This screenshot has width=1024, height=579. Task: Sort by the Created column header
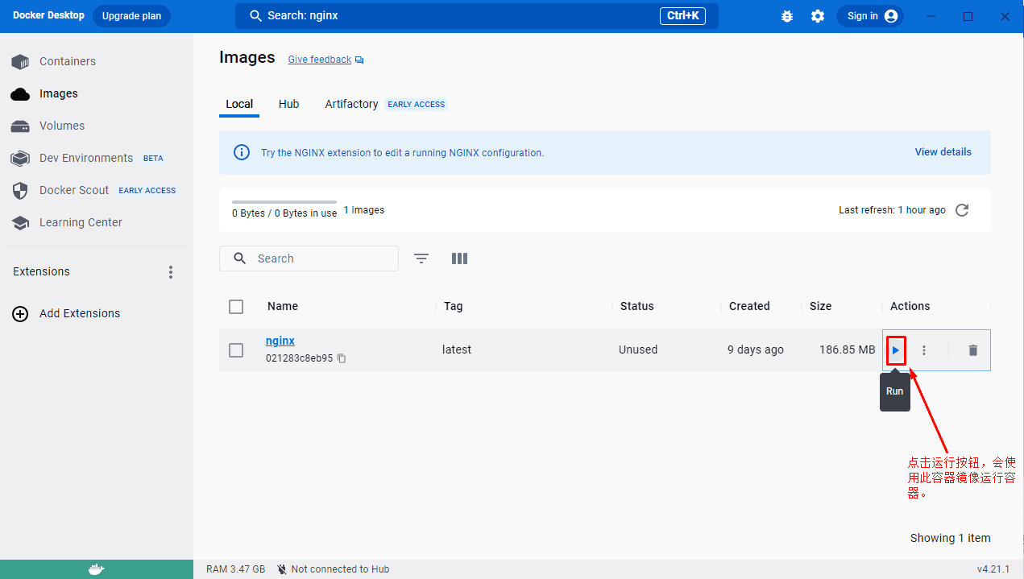tap(749, 306)
